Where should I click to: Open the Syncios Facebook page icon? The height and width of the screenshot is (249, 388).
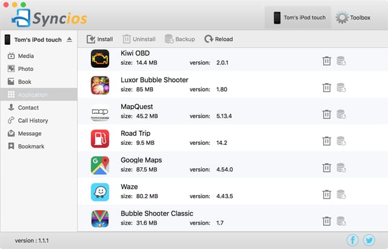tap(352, 239)
